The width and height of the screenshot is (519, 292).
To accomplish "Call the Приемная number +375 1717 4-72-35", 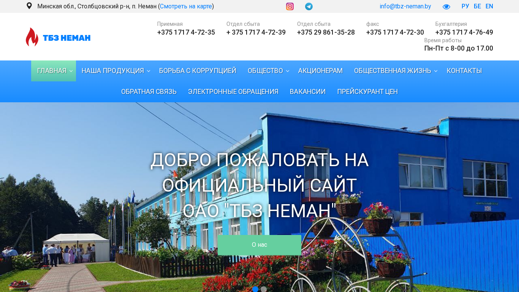I will pyautogui.click(x=186, y=32).
